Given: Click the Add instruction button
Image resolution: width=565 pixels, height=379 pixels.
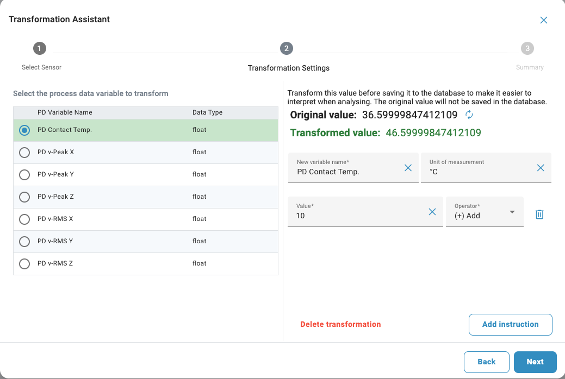Looking at the screenshot, I should (x=510, y=325).
